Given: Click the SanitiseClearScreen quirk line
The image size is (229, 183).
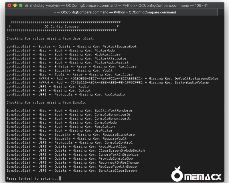Looking at the screenshot, I should coord(72,171).
